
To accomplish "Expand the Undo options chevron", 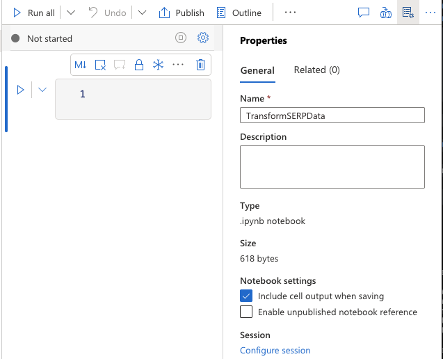I will pyautogui.click(x=142, y=13).
